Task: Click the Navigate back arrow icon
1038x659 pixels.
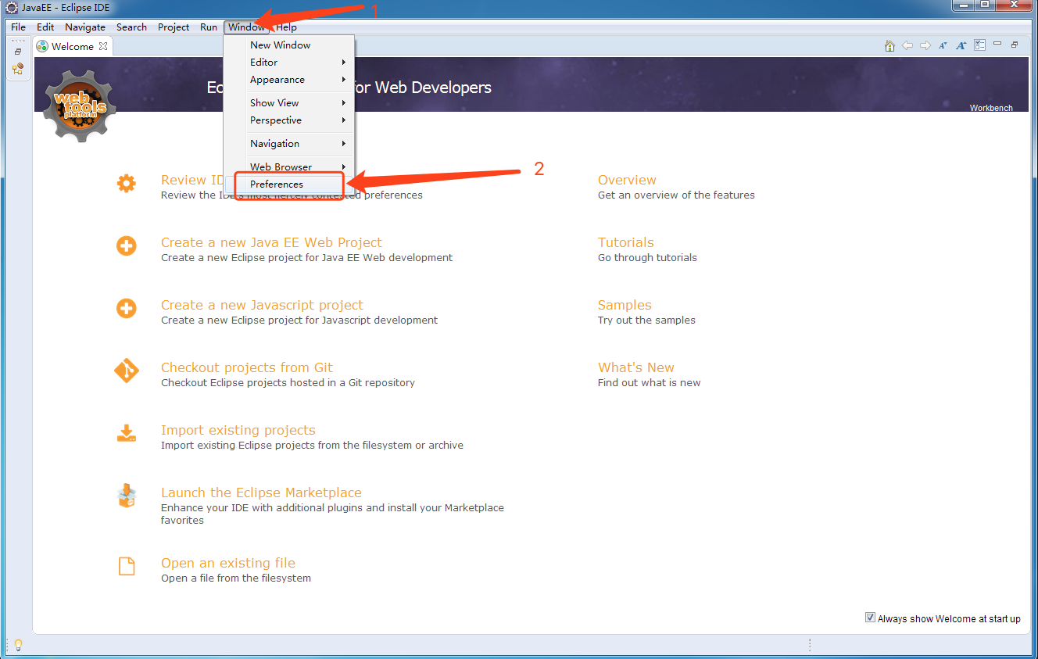Action: (x=907, y=46)
